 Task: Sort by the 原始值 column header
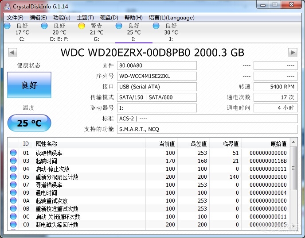tap(265, 144)
